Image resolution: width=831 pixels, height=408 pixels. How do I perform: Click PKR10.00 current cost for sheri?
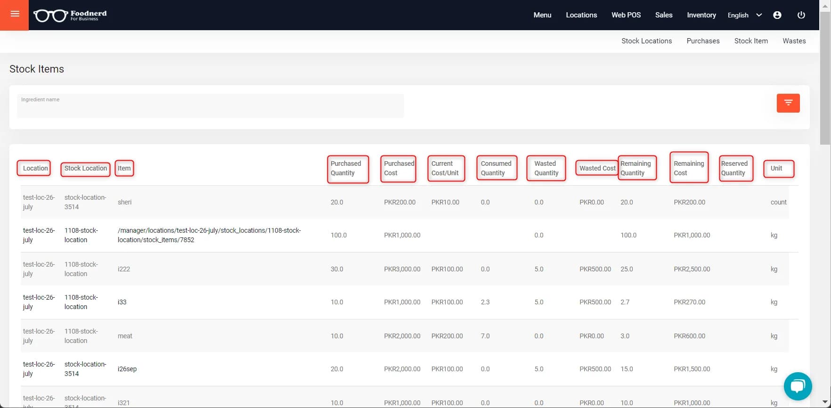(x=445, y=202)
